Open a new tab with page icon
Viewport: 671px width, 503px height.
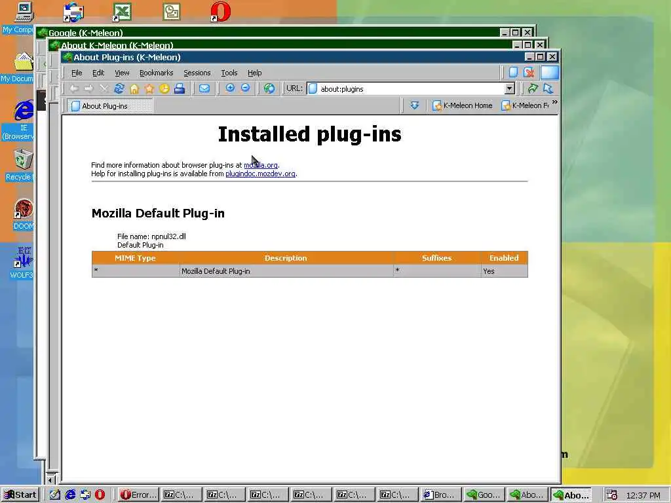tap(513, 72)
